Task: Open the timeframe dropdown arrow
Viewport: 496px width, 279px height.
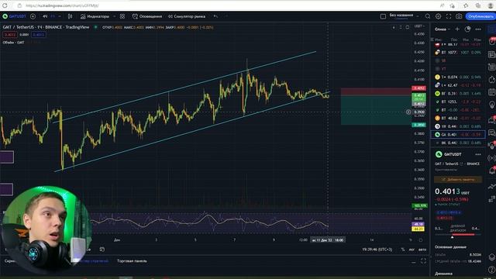Action: 60,16
